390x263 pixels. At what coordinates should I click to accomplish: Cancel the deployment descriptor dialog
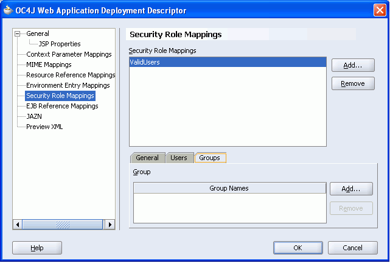coord(353,248)
